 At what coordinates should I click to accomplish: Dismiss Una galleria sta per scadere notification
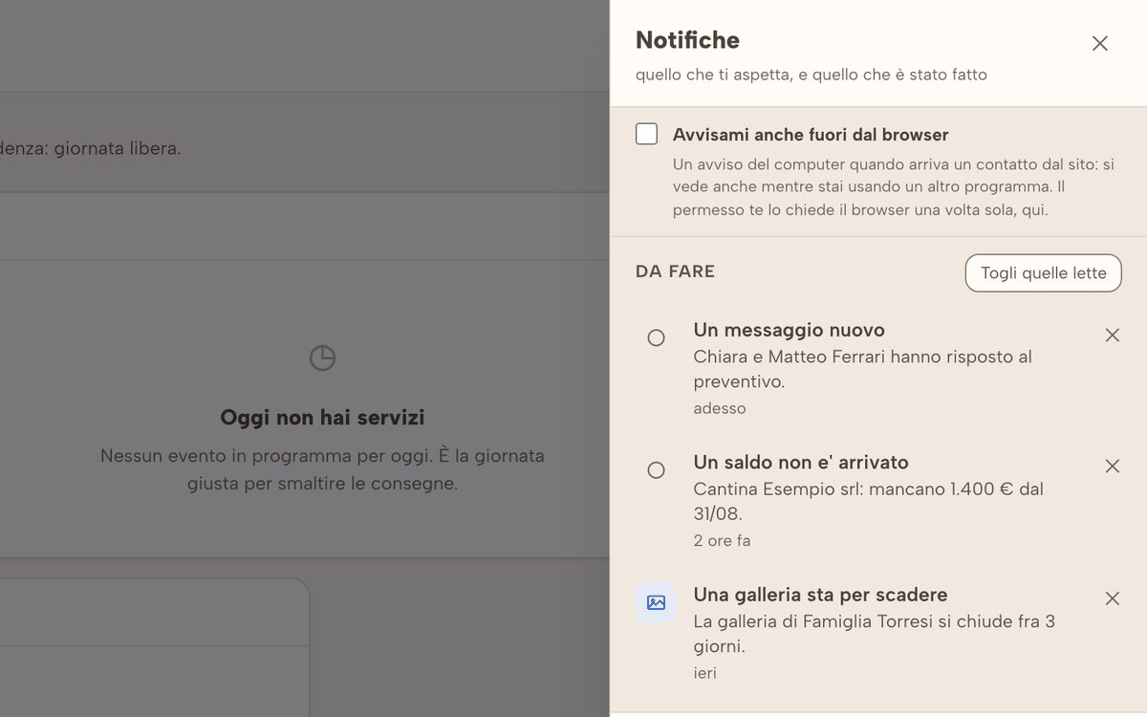point(1112,598)
